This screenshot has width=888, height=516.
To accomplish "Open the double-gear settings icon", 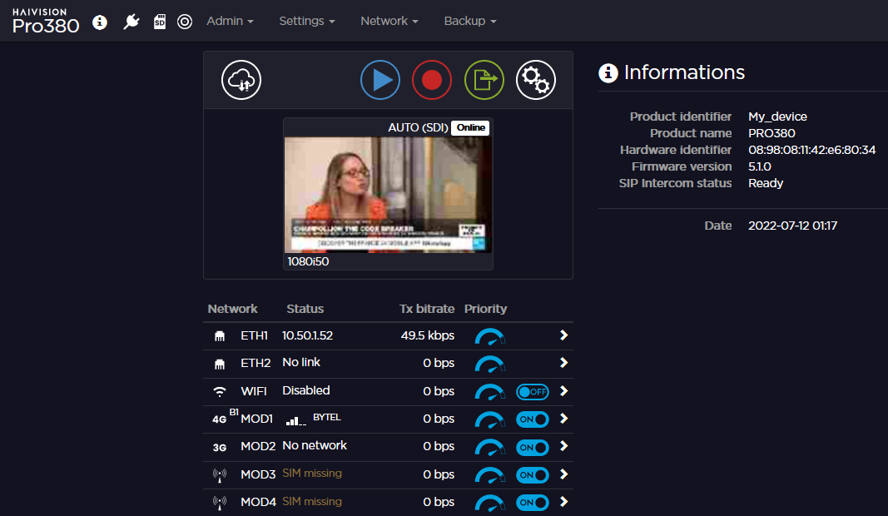I will point(536,80).
